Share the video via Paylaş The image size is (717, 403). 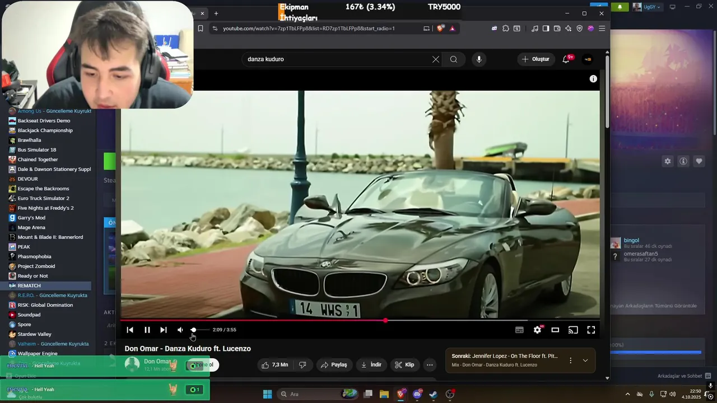pyautogui.click(x=334, y=365)
